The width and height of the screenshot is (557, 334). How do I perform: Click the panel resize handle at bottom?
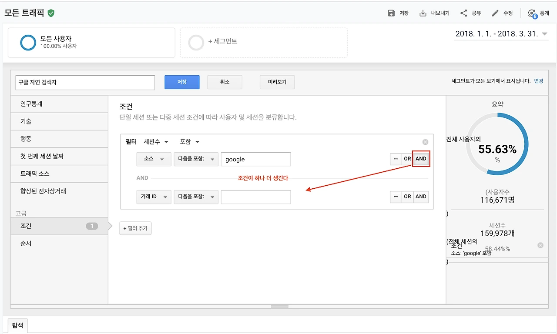pos(280,307)
